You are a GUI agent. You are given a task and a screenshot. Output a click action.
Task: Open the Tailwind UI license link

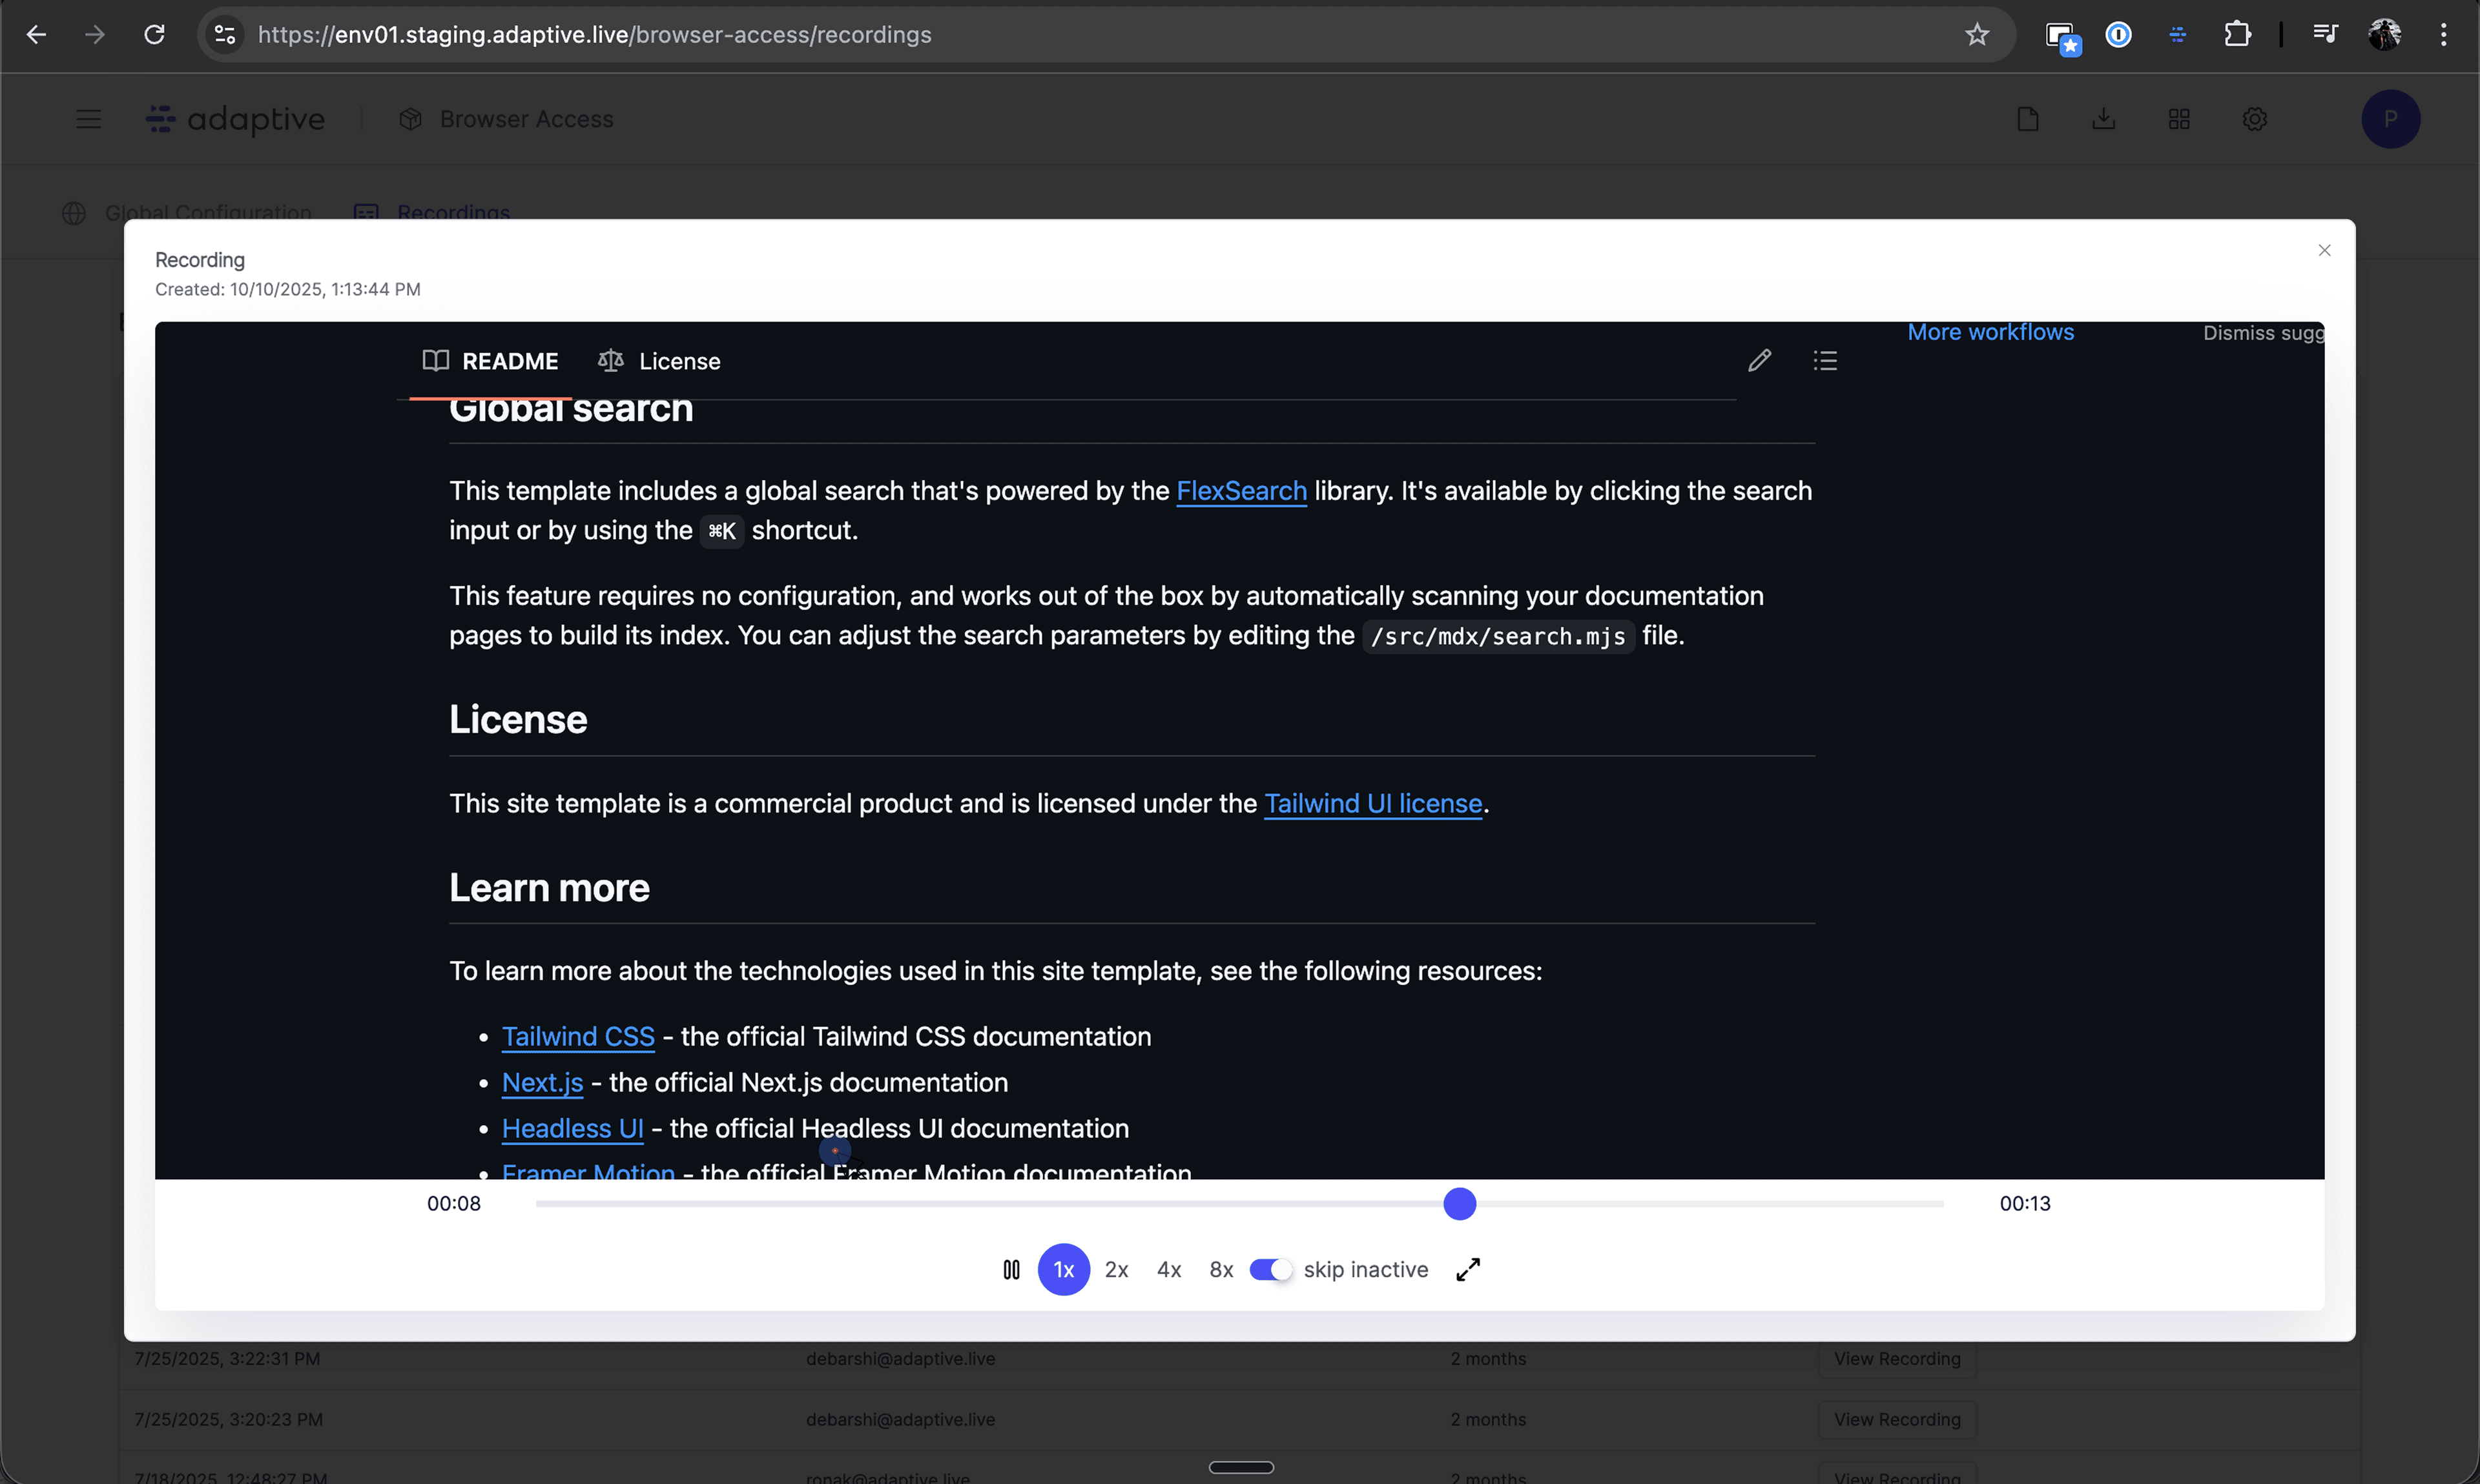tap(1372, 804)
